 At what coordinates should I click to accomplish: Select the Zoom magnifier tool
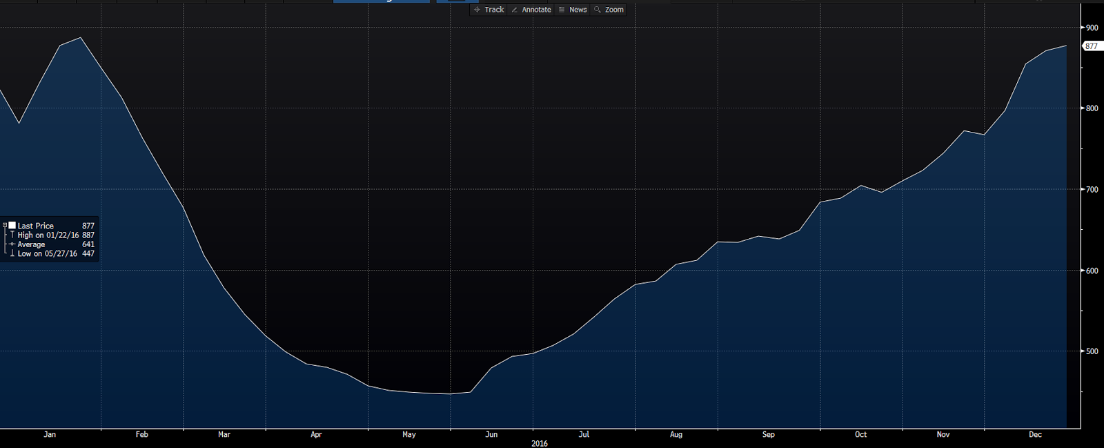(x=609, y=10)
